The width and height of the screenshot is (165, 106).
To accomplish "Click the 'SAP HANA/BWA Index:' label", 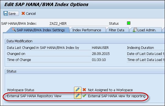I will coord(19,24).
